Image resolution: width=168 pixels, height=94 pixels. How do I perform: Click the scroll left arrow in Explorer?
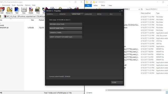pos(106,90)
